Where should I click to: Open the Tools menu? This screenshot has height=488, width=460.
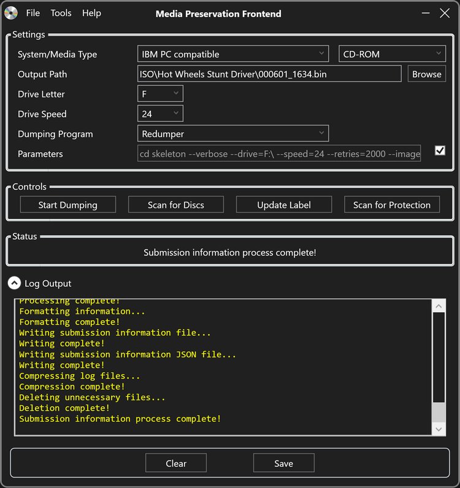tap(61, 13)
